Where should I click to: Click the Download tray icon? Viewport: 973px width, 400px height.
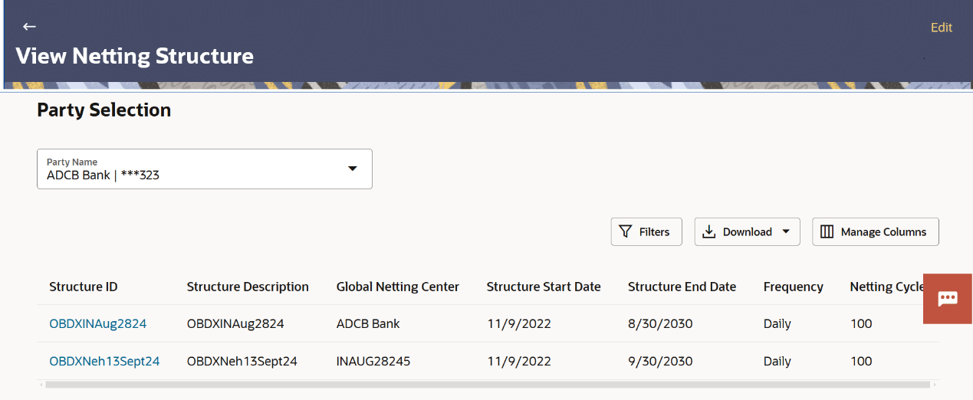pyautogui.click(x=709, y=231)
